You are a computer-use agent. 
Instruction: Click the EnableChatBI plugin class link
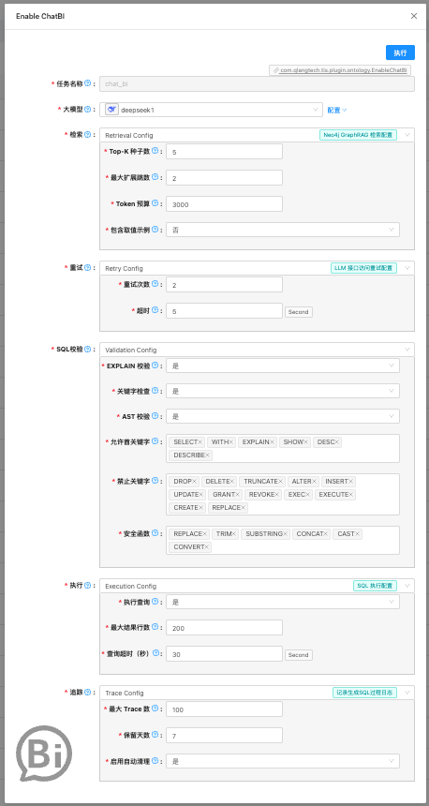point(340,70)
